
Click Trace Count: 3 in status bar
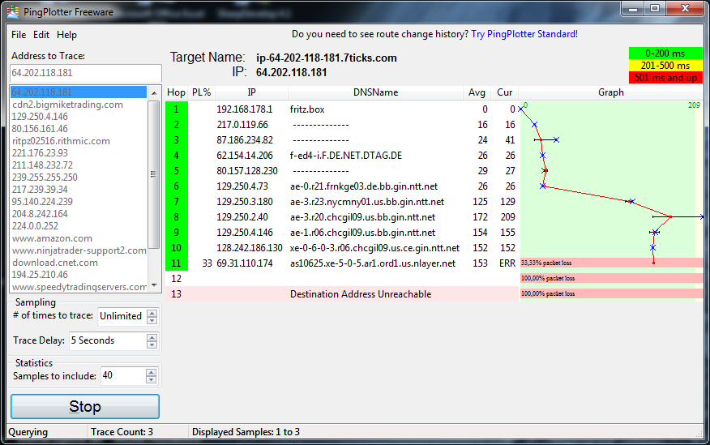click(x=122, y=432)
